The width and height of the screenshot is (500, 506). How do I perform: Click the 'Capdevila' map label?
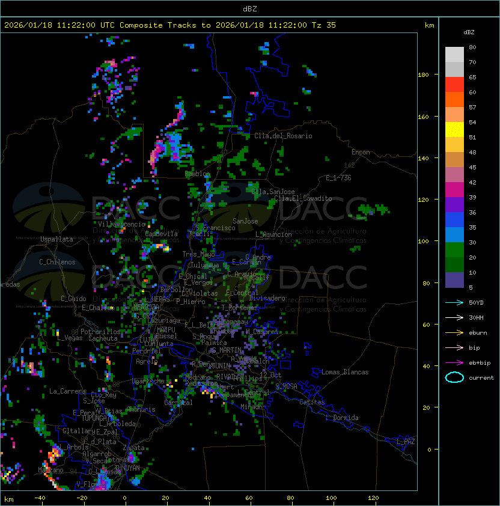tap(162, 234)
